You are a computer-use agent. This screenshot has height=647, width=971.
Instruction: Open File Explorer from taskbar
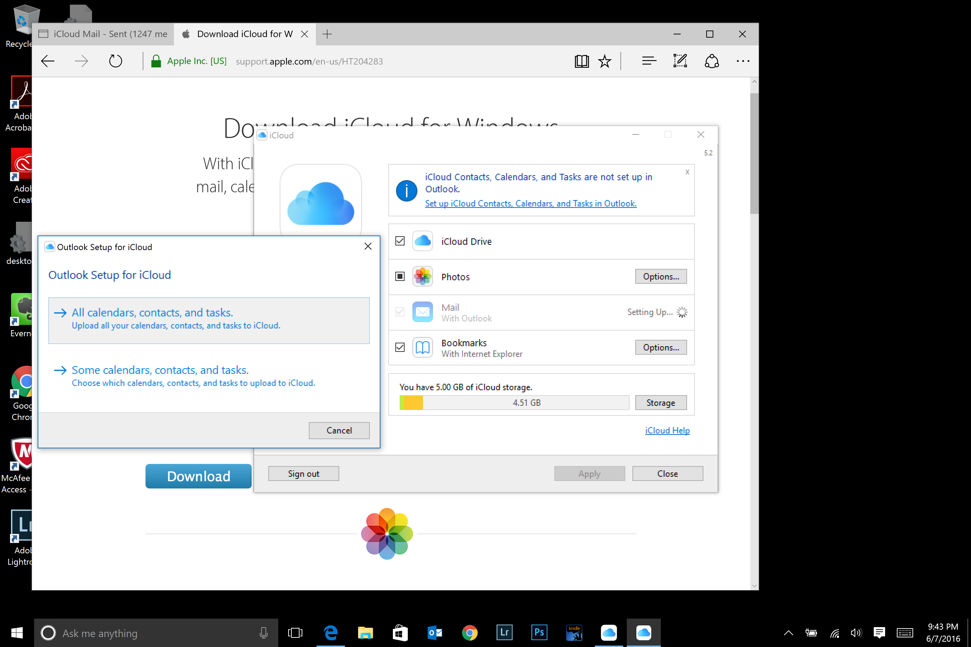pos(365,632)
